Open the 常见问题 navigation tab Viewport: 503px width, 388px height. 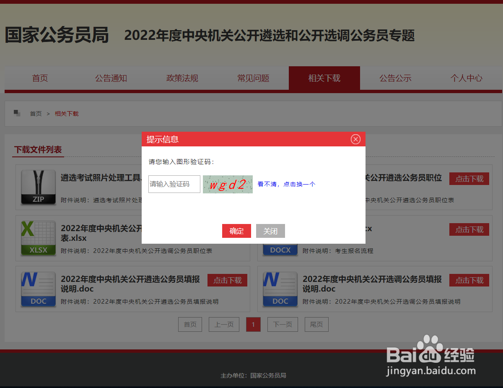(x=253, y=78)
